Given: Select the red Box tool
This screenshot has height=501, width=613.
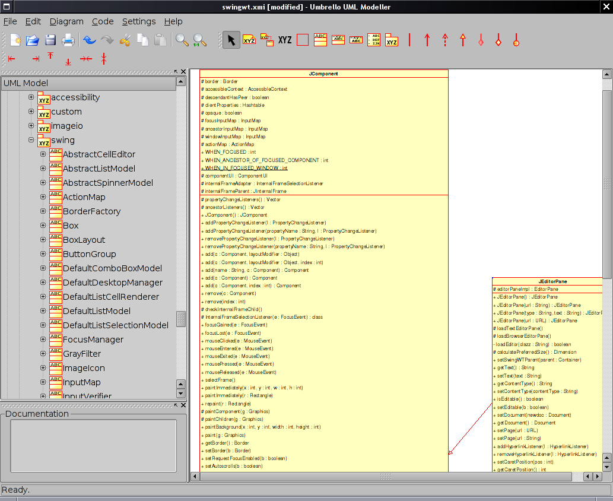Looking at the screenshot, I should (303, 40).
